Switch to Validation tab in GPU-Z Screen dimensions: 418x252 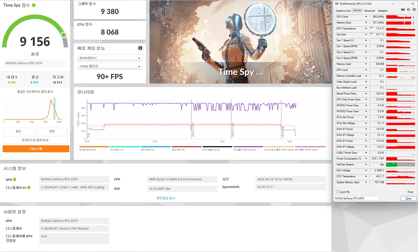382,11
